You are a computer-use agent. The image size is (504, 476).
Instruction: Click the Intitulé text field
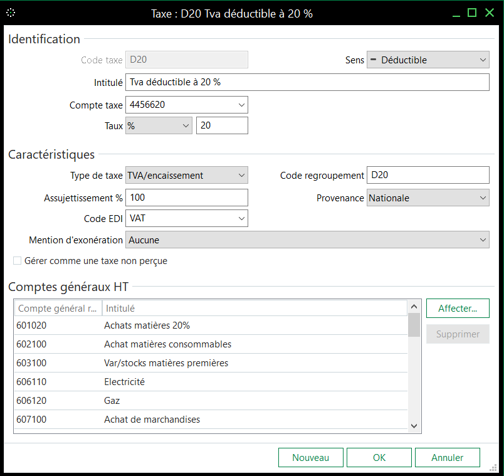[307, 83]
